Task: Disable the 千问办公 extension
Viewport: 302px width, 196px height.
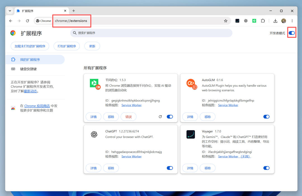Action: tap(170, 117)
